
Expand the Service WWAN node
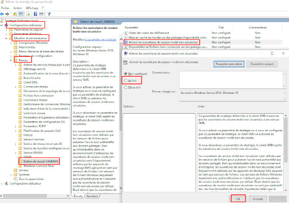click(15, 153)
